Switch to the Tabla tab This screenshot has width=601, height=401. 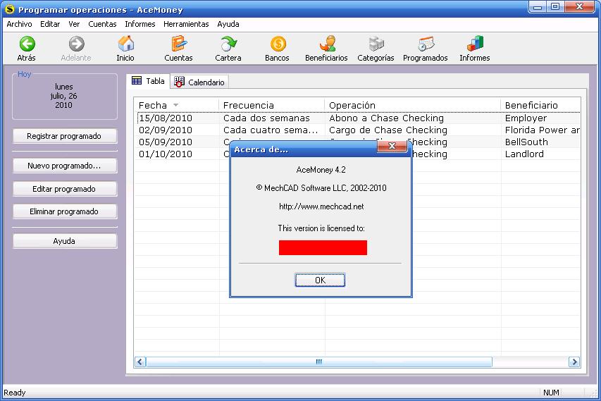pos(148,81)
